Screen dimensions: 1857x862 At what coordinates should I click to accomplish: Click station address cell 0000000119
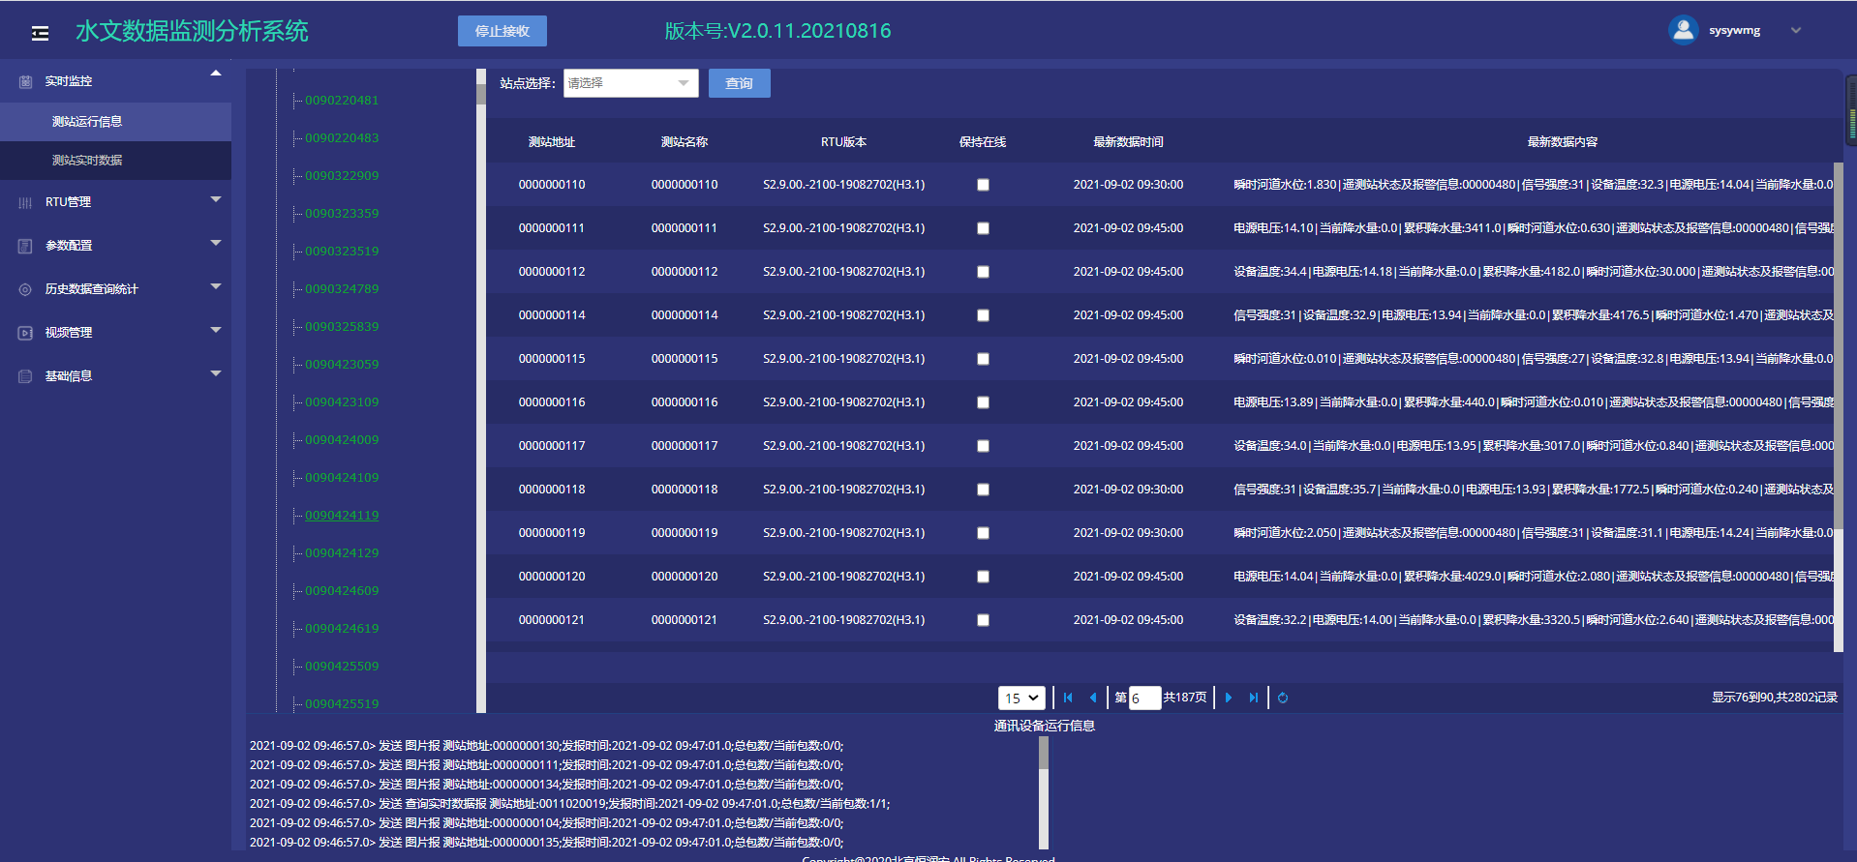click(x=552, y=533)
